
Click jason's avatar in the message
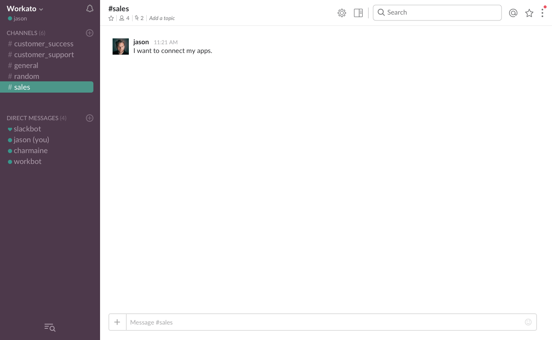[x=120, y=46]
